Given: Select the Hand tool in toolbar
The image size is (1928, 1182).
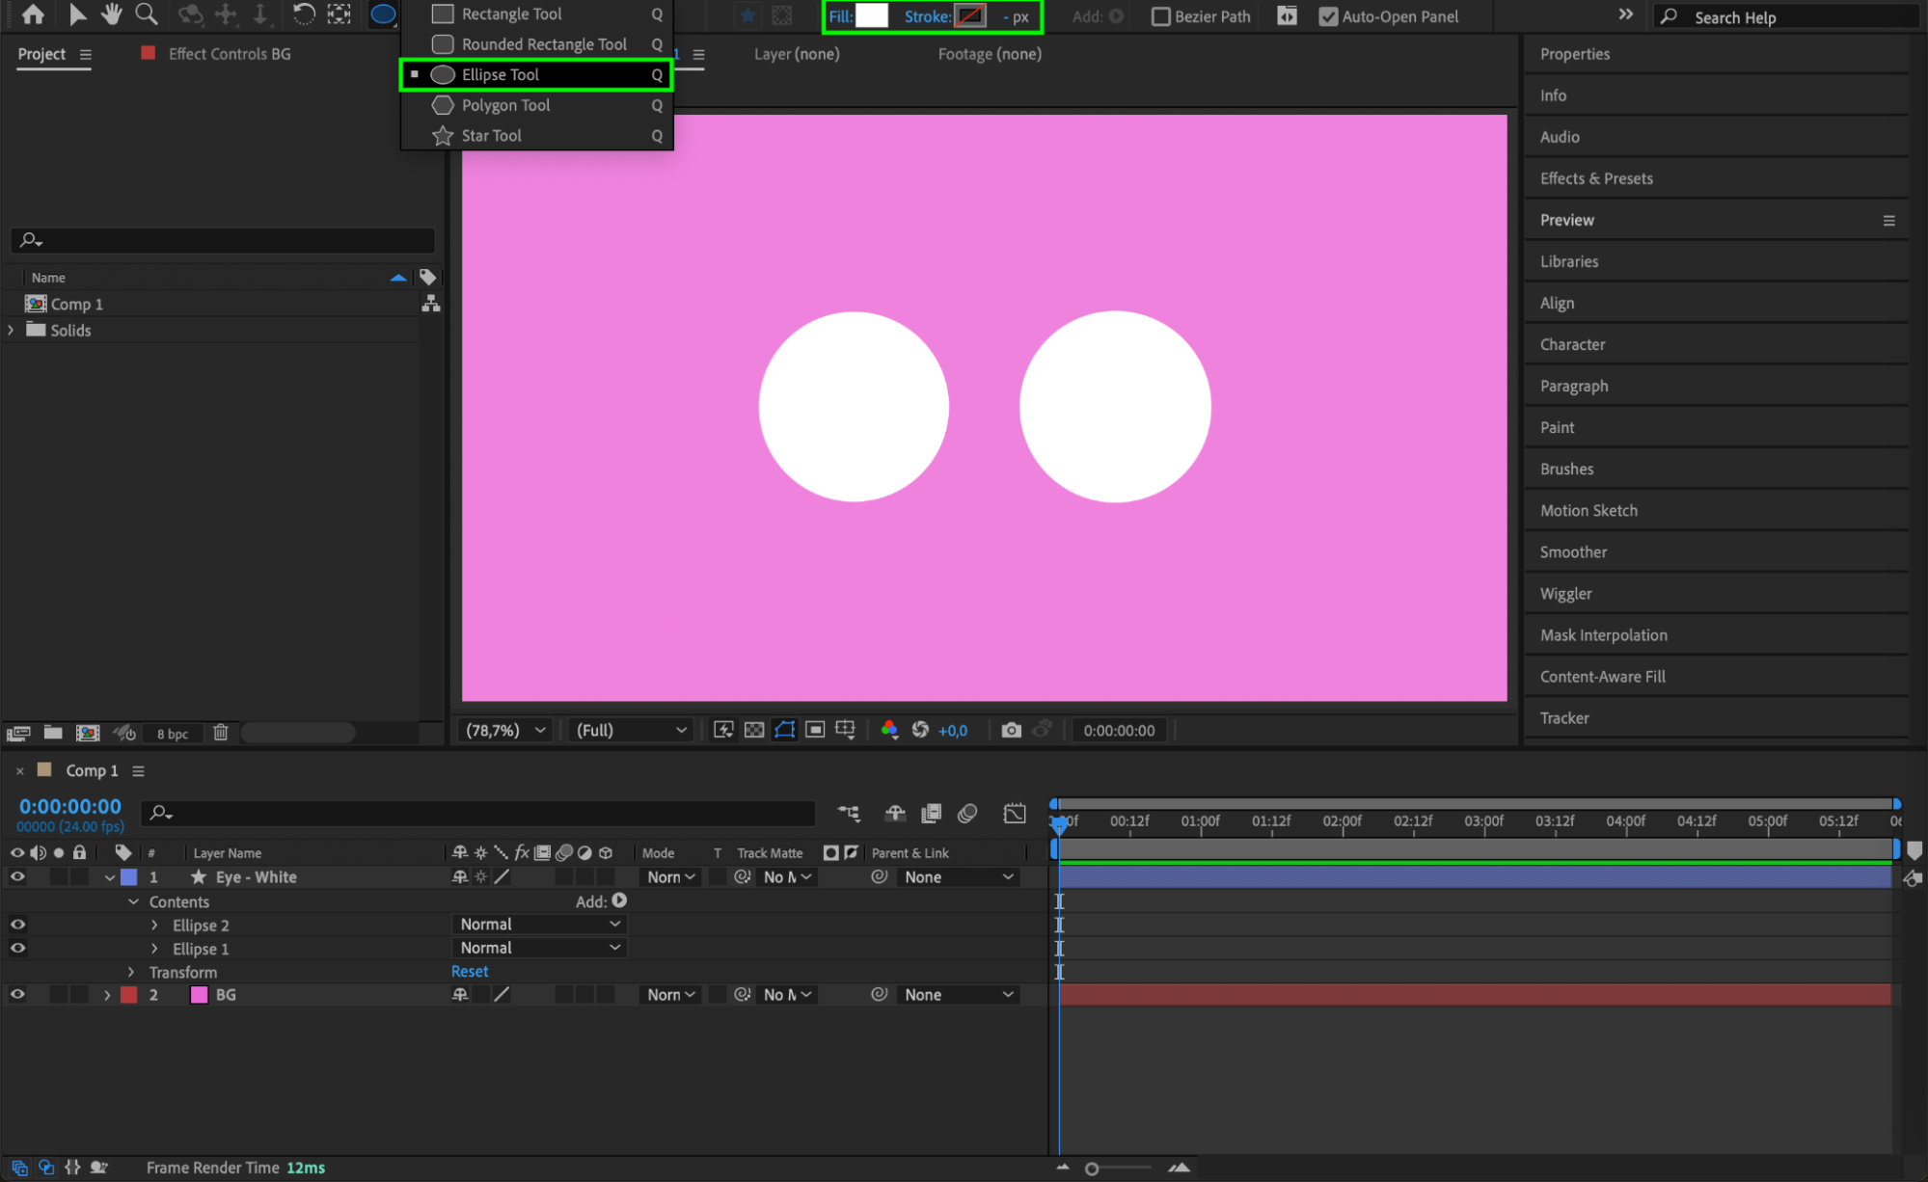Looking at the screenshot, I should click(x=112, y=14).
